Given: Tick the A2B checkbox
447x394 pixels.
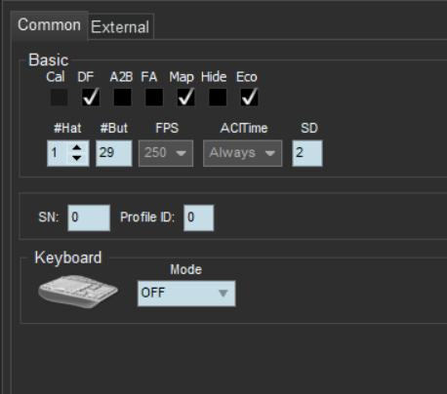Looking at the screenshot, I should coord(122,98).
